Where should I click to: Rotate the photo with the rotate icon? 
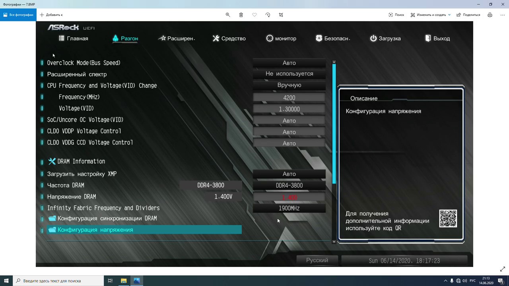268,15
